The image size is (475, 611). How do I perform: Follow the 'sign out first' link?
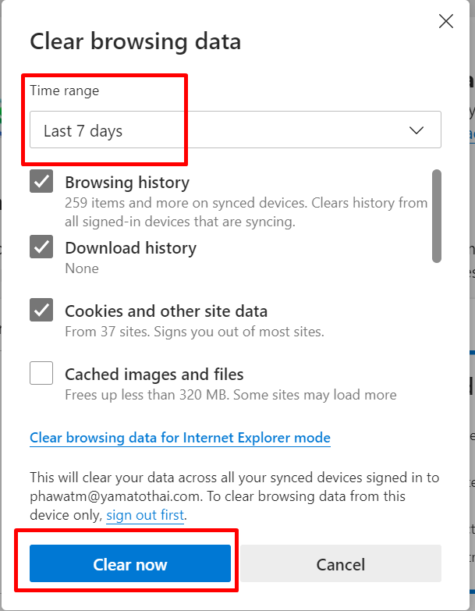(145, 515)
